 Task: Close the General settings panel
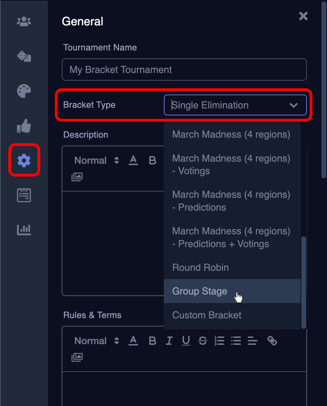click(x=303, y=16)
